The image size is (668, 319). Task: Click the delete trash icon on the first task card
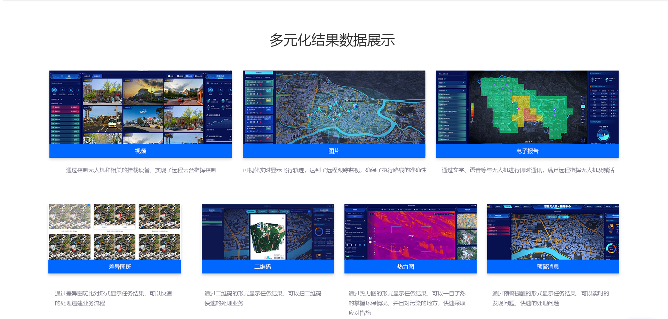pyautogui.click(x=261, y=85)
